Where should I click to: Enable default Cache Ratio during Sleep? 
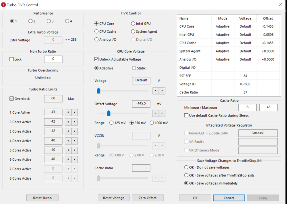pos(187,116)
